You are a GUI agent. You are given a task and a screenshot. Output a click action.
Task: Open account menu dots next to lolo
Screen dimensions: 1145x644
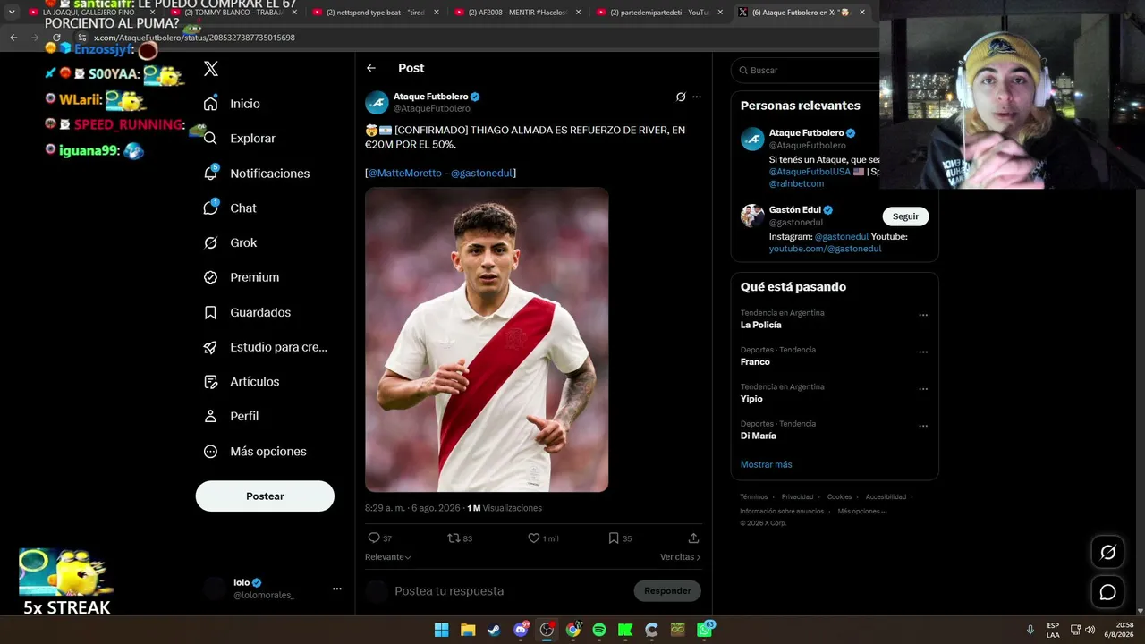click(x=337, y=589)
